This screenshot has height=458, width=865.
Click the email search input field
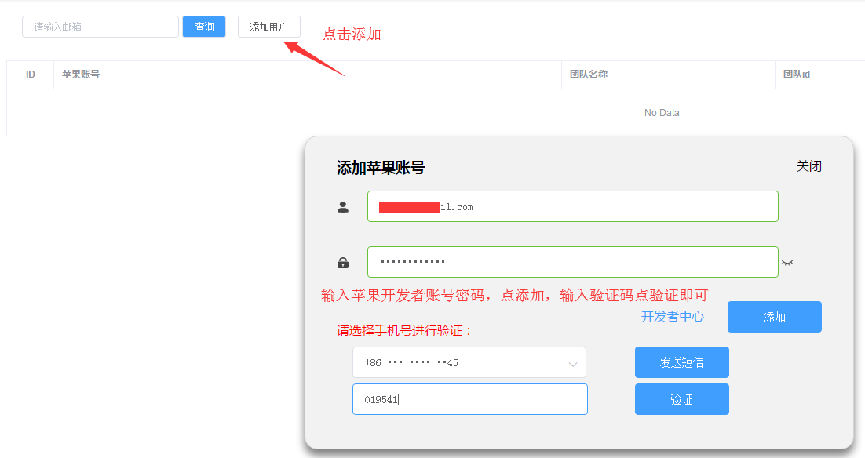pos(100,27)
